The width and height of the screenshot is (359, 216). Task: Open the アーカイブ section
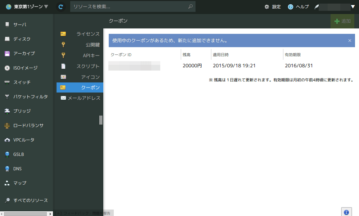24,53
